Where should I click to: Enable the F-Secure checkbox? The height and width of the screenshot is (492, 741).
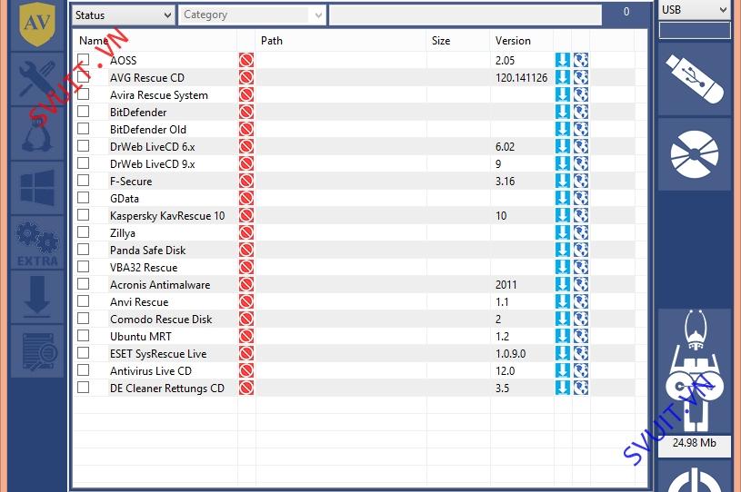(x=83, y=181)
